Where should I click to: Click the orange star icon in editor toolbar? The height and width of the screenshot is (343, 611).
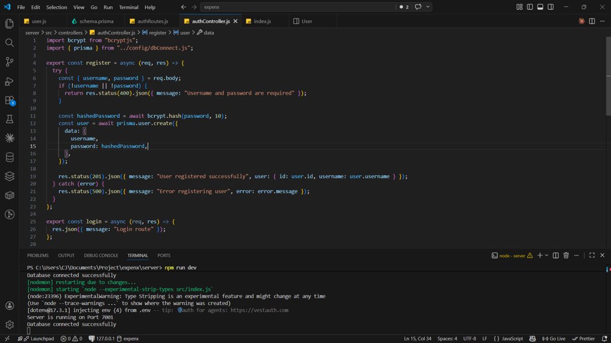(581, 21)
